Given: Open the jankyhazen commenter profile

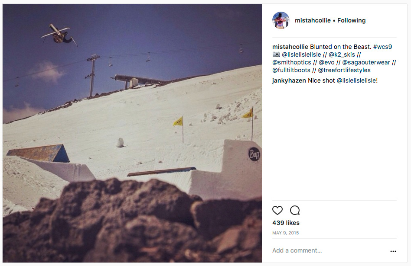Looking at the screenshot, I should point(289,80).
